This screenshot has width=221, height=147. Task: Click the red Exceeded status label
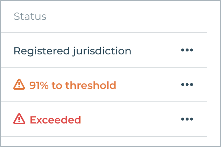[x=55, y=120]
